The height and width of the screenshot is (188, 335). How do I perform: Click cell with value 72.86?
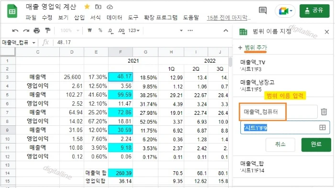121,112
